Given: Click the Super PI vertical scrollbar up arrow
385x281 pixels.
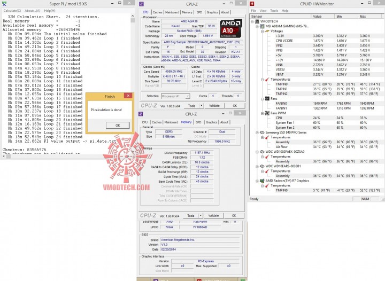Looking at the screenshot, I should click(133, 16).
